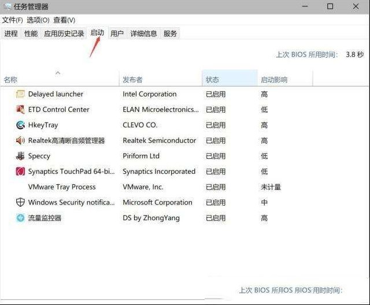Viewport: 370px width, 305px height.
Task: Click publisher Realtek Semiconductor
Action: click(160, 141)
